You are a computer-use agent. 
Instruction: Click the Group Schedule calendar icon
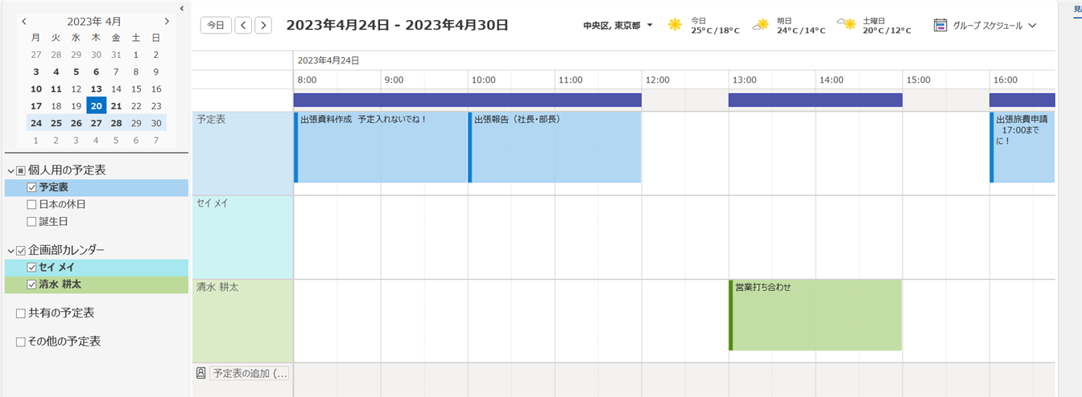pos(940,25)
